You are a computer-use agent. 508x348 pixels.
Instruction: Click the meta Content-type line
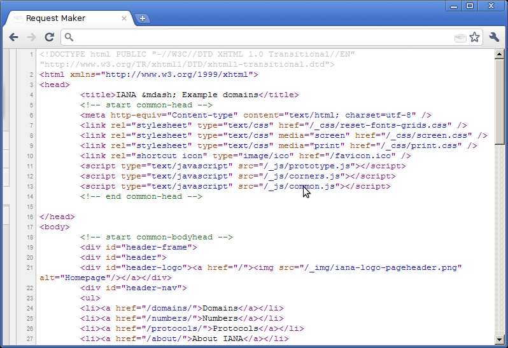[256, 115]
